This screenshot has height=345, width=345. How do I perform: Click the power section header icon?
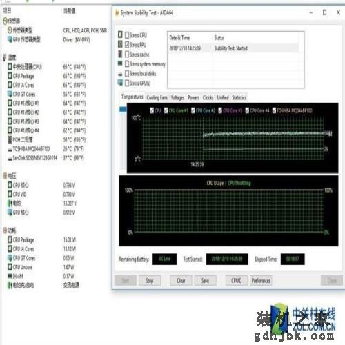point(5,230)
